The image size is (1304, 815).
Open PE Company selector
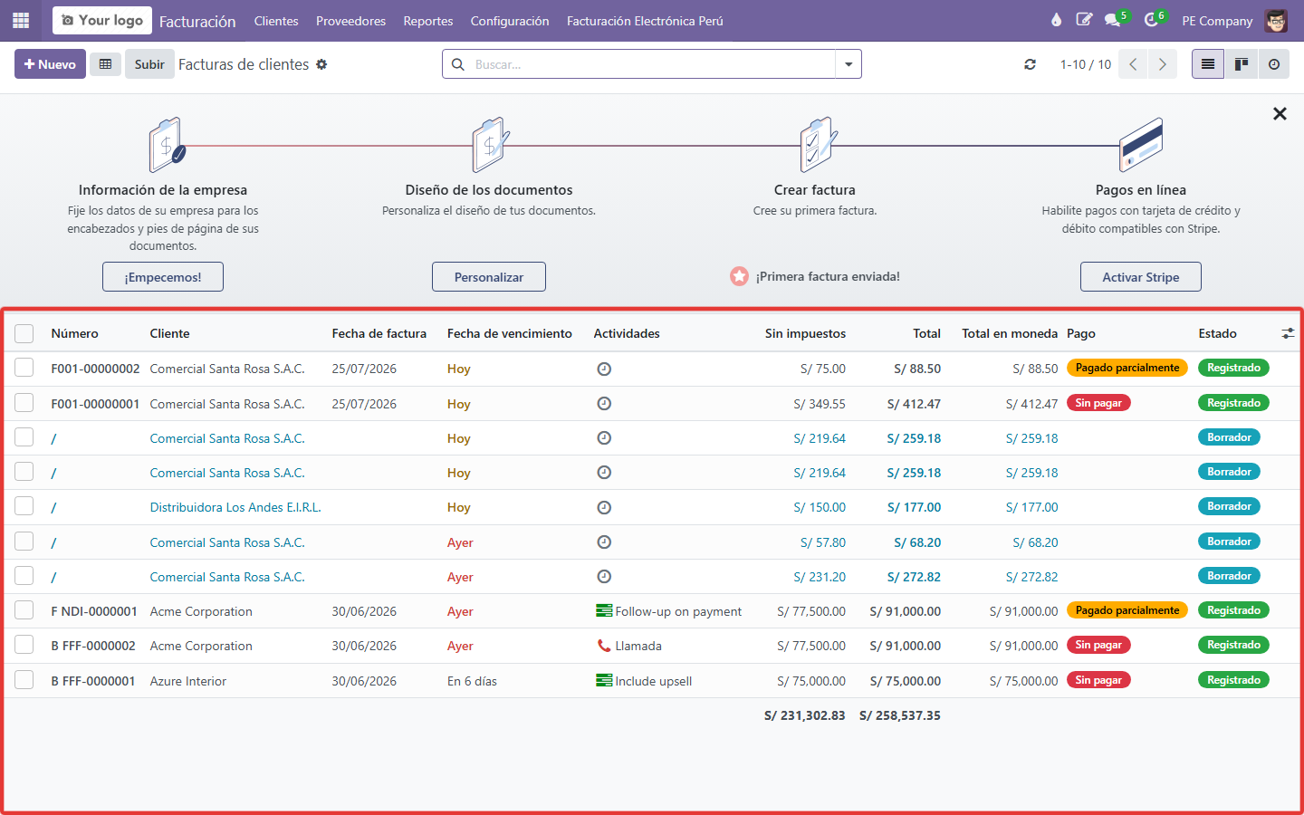click(x=1217, y=21)
